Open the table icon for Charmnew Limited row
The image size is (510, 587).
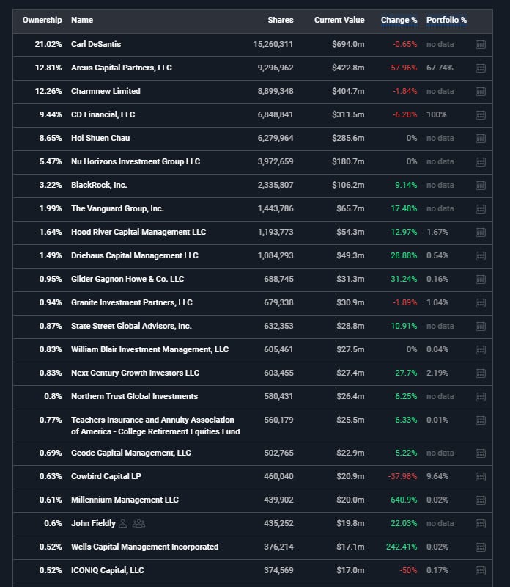click(481, 92)
